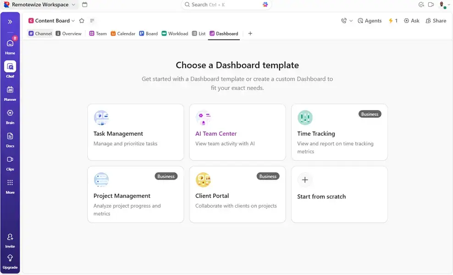453x275 pixels.
Task: Select the Planner icon in sidebar
Action: (10, 89)
